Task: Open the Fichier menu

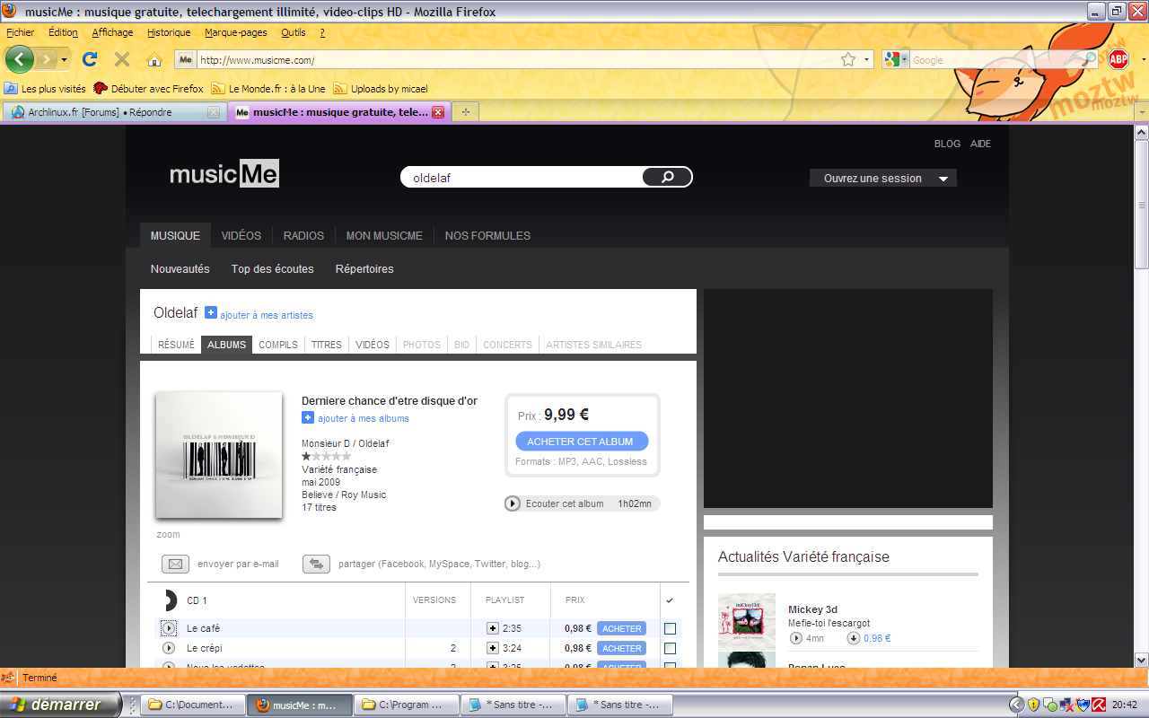Action: 20,32
